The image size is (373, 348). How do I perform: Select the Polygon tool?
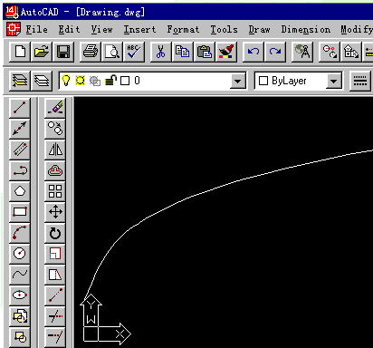pos(20,191)
